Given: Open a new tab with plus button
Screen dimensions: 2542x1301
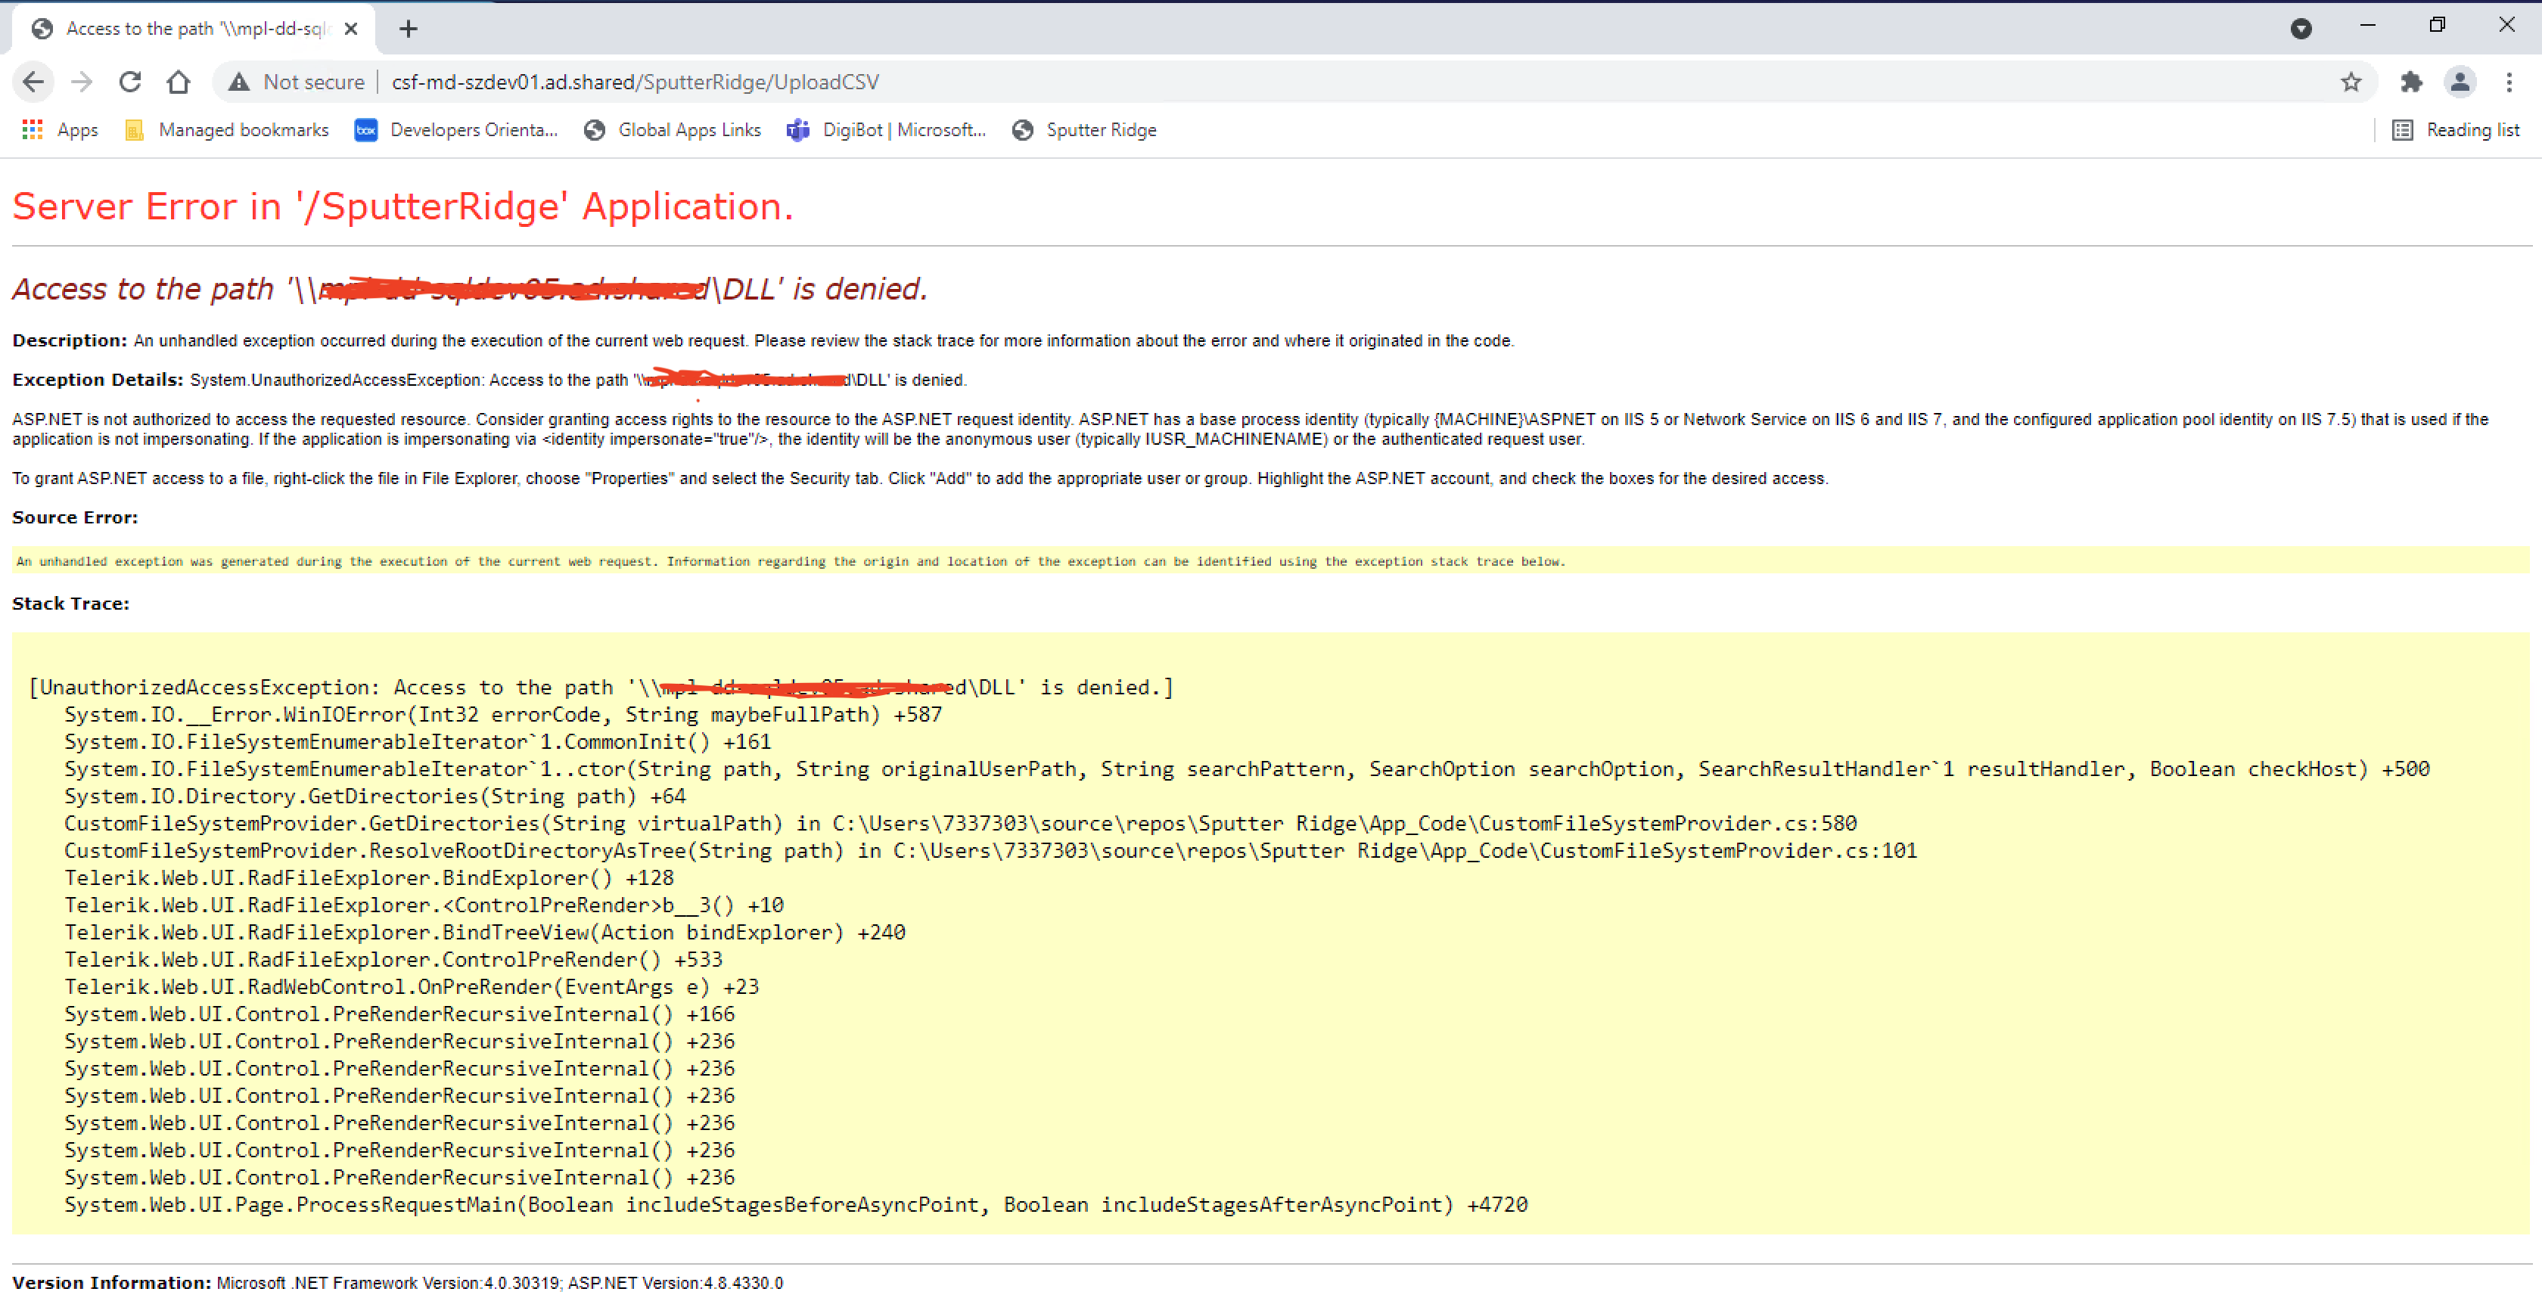Looking at the screenshot, I should (x=409, y=29).
